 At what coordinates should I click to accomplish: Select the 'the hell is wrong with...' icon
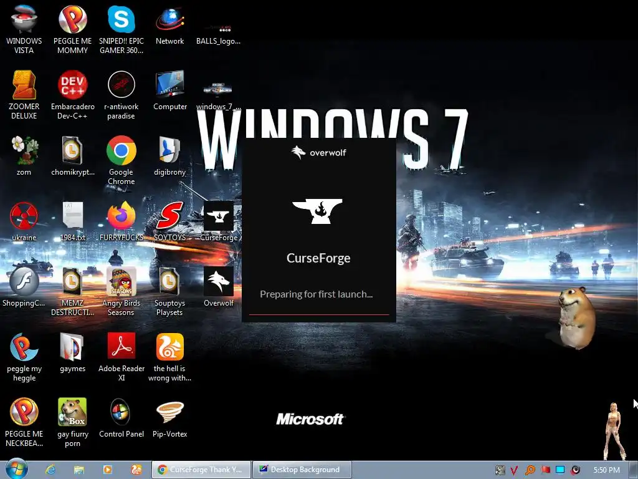pos(169,357)
